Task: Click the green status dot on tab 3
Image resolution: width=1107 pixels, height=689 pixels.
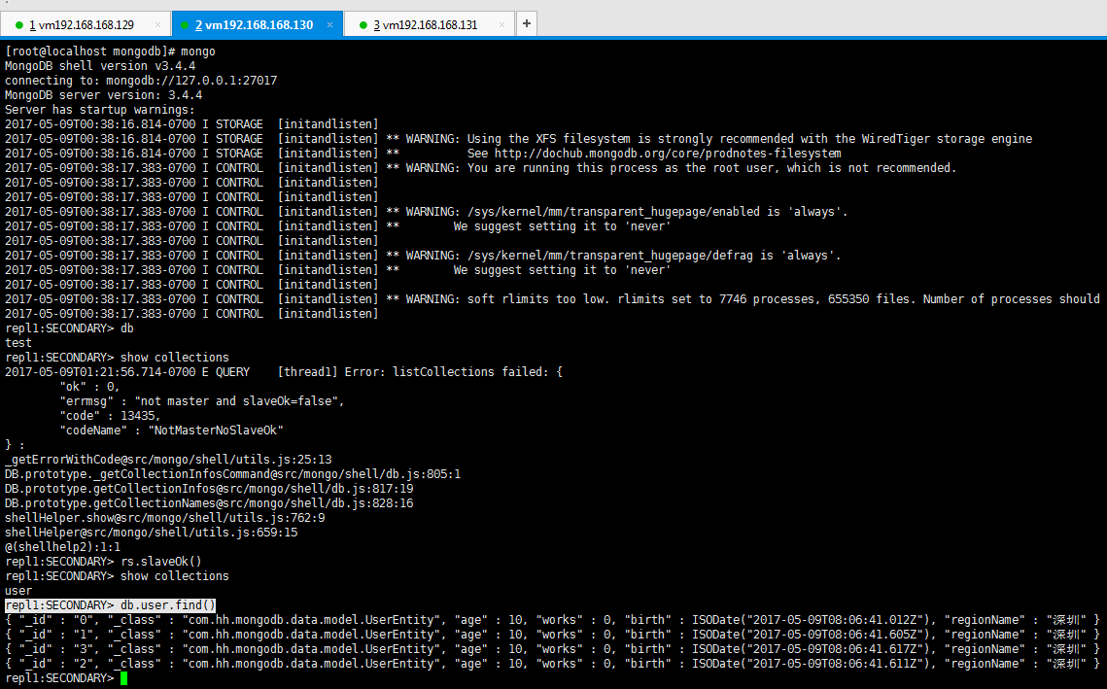Action: (363, 24)
